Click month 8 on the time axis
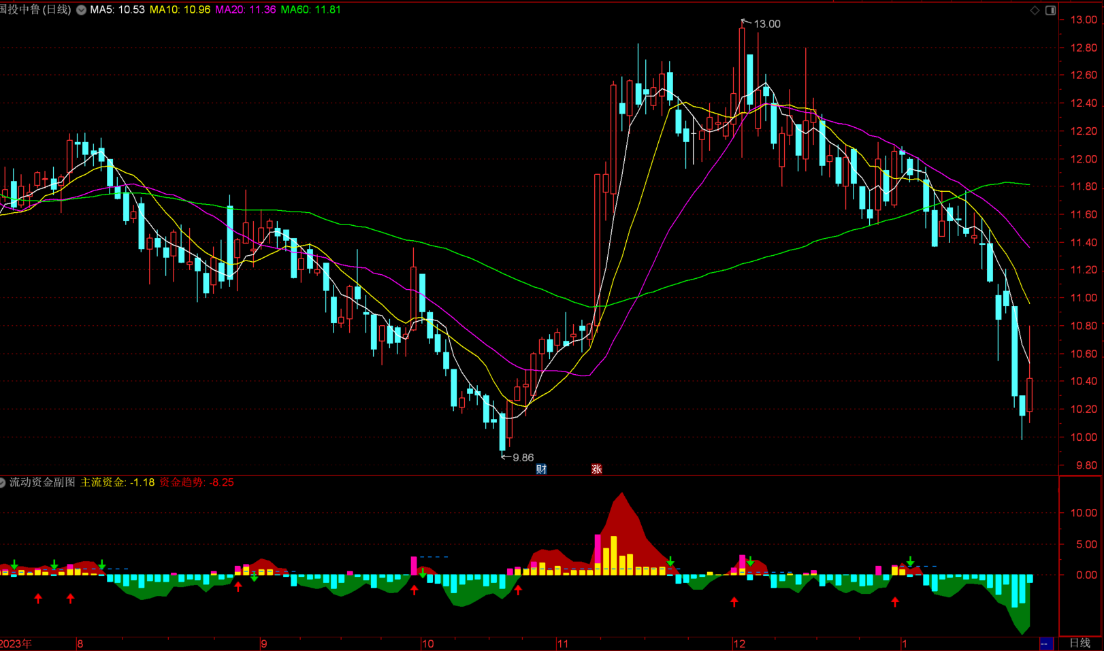Image resolution: width=1104 pixels, height=651 pixels. pyautogui.click(x=80, y=644)
